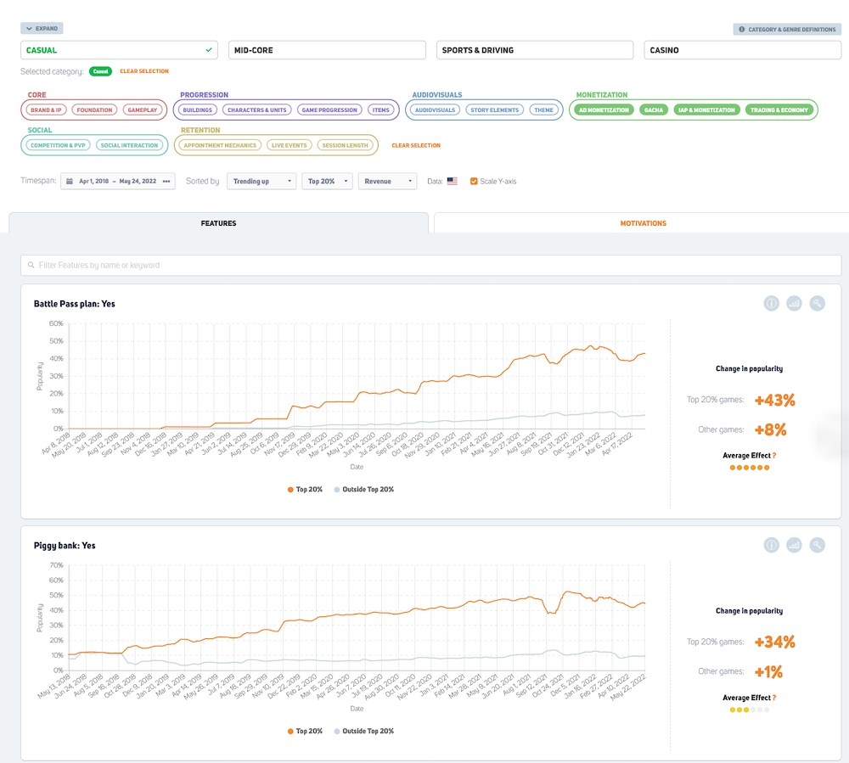The image size is (849, 763).
Task: Switch to the Features tab
Action: pos(218,223)
